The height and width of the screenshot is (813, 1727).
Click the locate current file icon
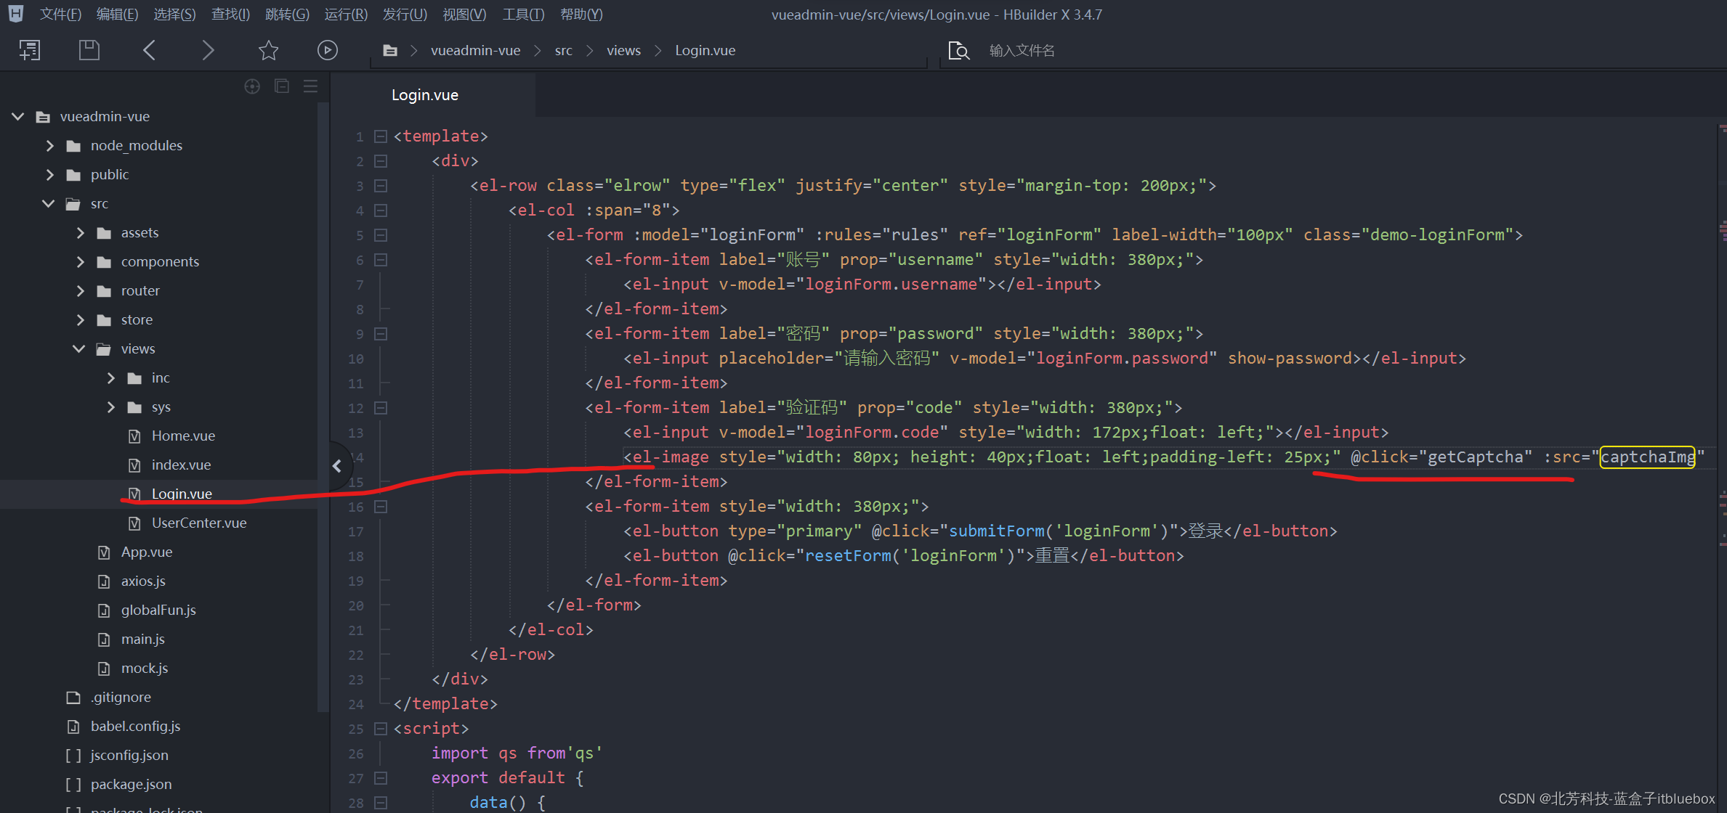point(252,86)
